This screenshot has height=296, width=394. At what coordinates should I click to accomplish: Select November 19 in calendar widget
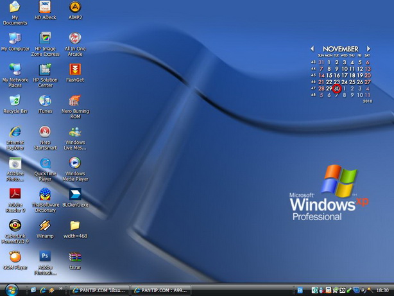pyautogui.click(x=360, y=75)
